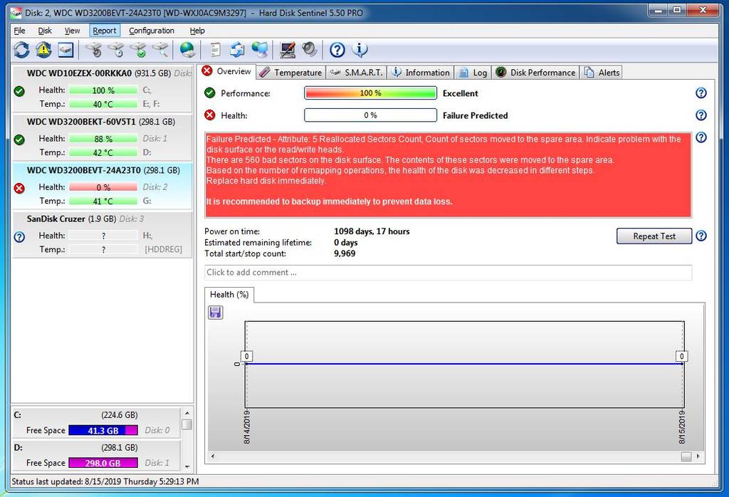Click help icon beside Repeat Test button
The image size is (729, 497).
point(701,236)
